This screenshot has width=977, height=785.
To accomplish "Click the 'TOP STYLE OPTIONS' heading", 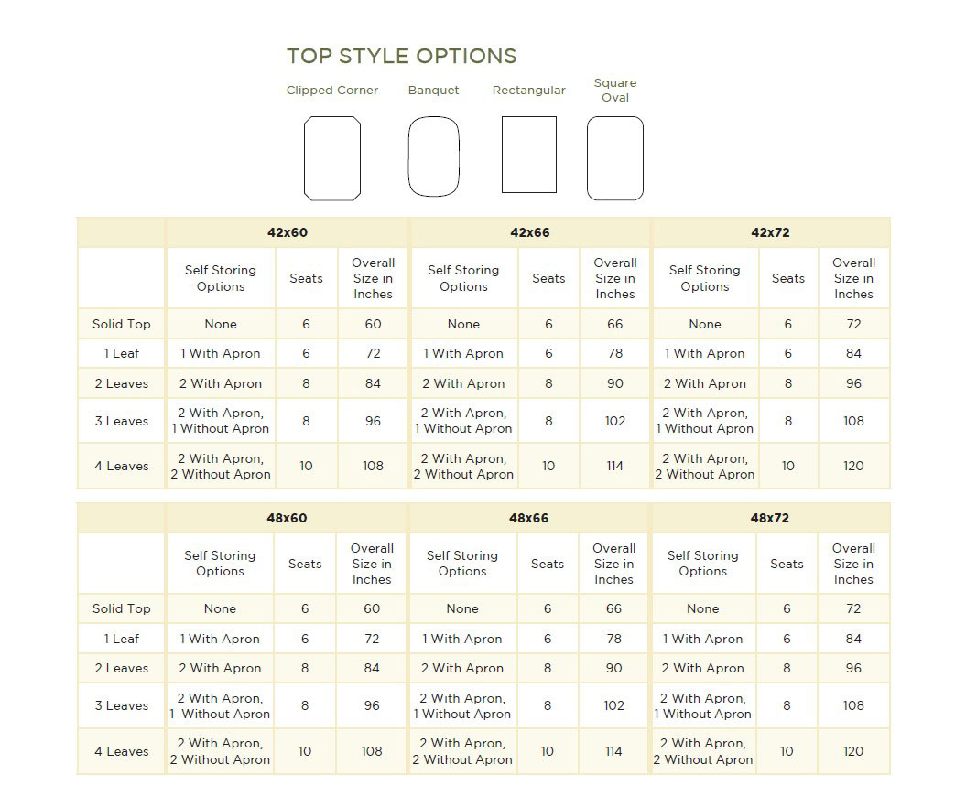I will point(402,56).
